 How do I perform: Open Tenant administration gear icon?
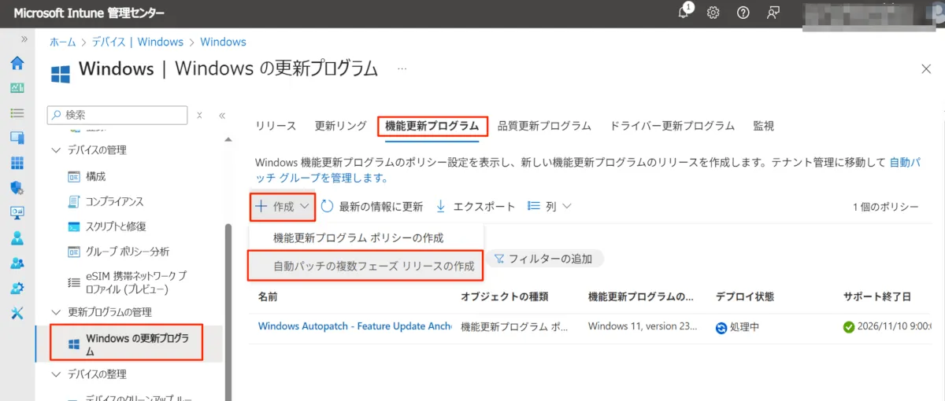[x=17, y=288]
